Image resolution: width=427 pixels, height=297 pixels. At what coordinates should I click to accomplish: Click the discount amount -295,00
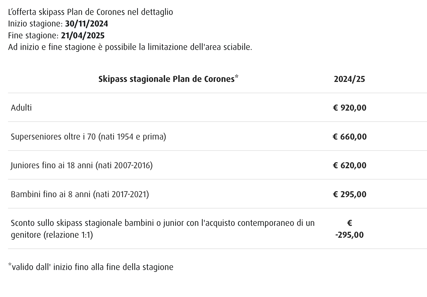point(349,235)
